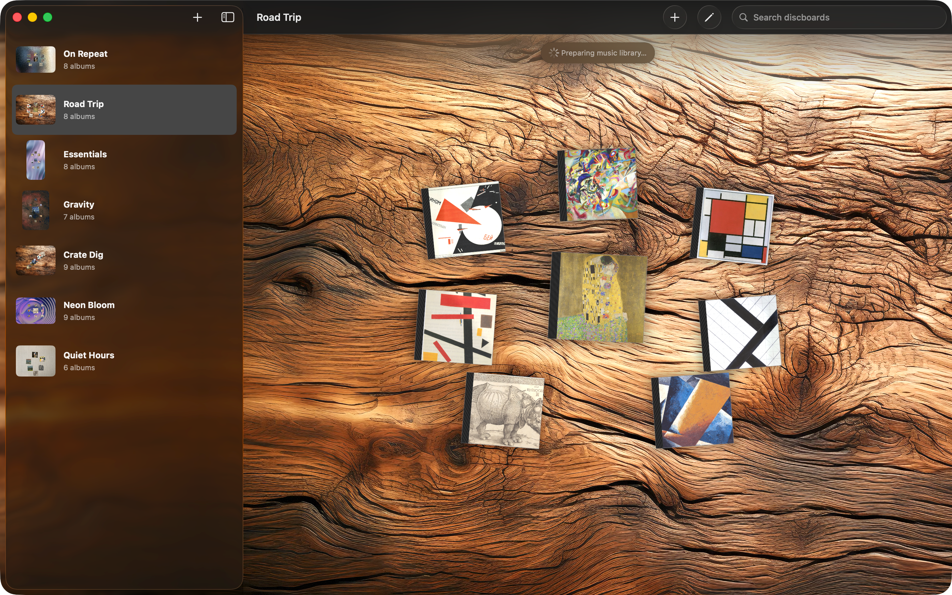Select the Klimt Kiss golden album cover
The height and width of the screenshot is (595, 952).
click(x=598, y=297)
